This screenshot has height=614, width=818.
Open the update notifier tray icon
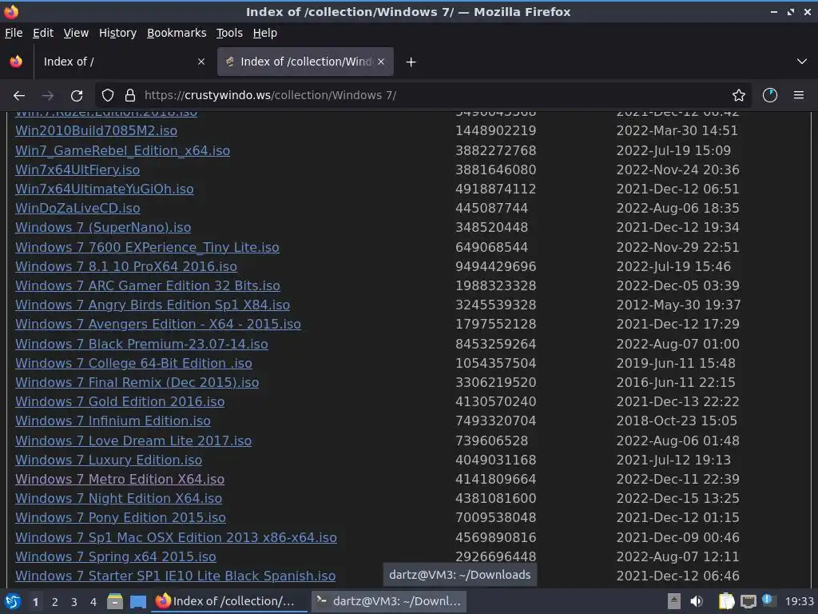[768, 600]
